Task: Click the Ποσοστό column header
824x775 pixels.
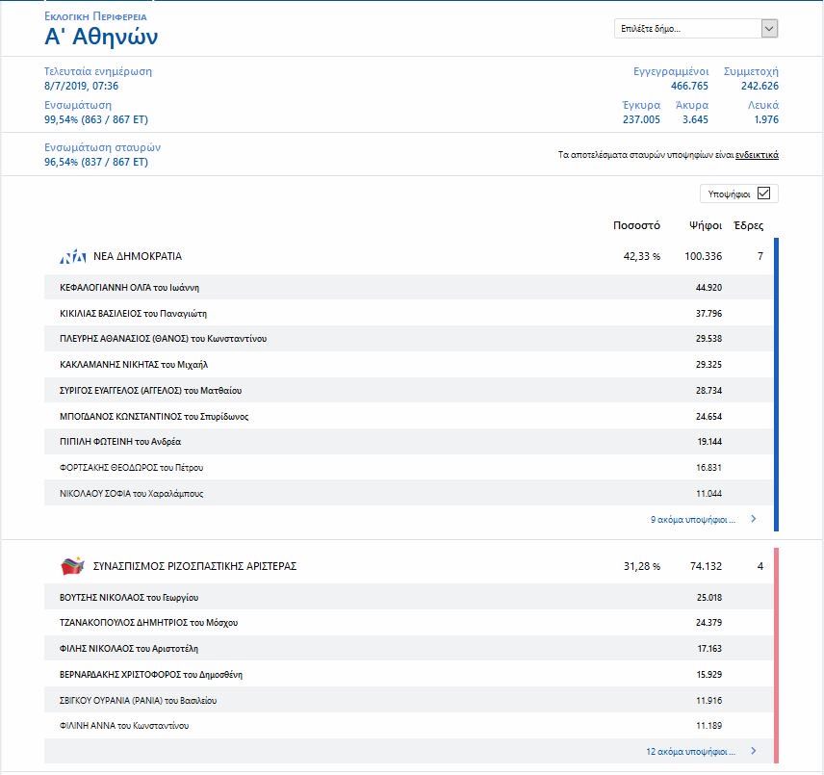Action: point(636,225)
